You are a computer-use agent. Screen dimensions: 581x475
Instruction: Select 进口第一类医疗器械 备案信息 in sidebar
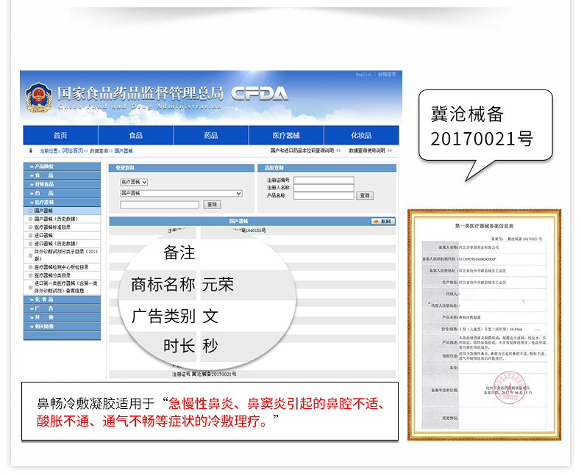[66, 287]
